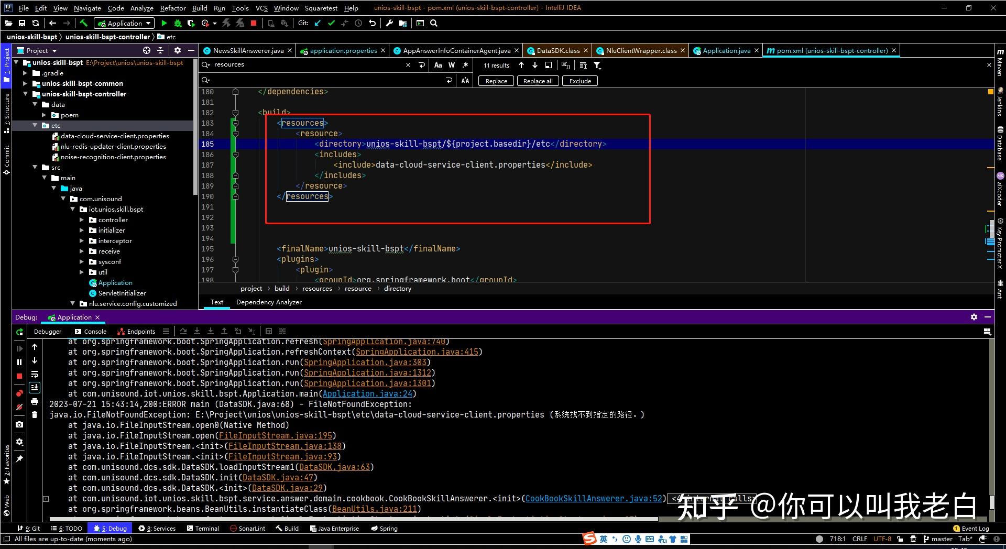The width and height of the screenshot is (1006, 549).
Task: Toggle Match Case in the search bar
Action: (438, 65)
